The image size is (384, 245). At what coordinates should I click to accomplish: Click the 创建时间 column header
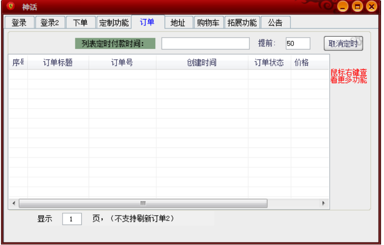pos(201,63)
